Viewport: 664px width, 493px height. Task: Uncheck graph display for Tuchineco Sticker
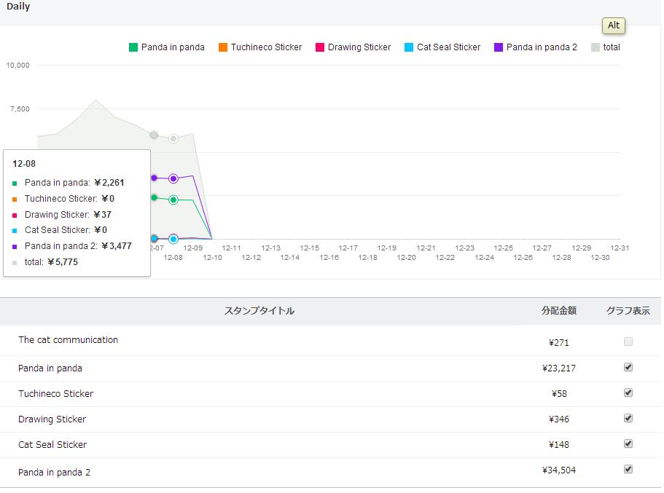point(628,393)
